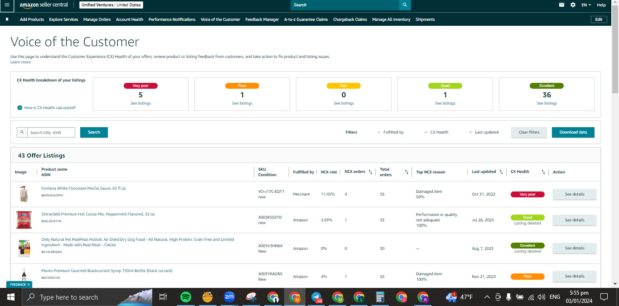Image resolution: width=619 pixels, height=306 pixels.
Task: Click the Clear filters button
Action: (x=529, y=132)
